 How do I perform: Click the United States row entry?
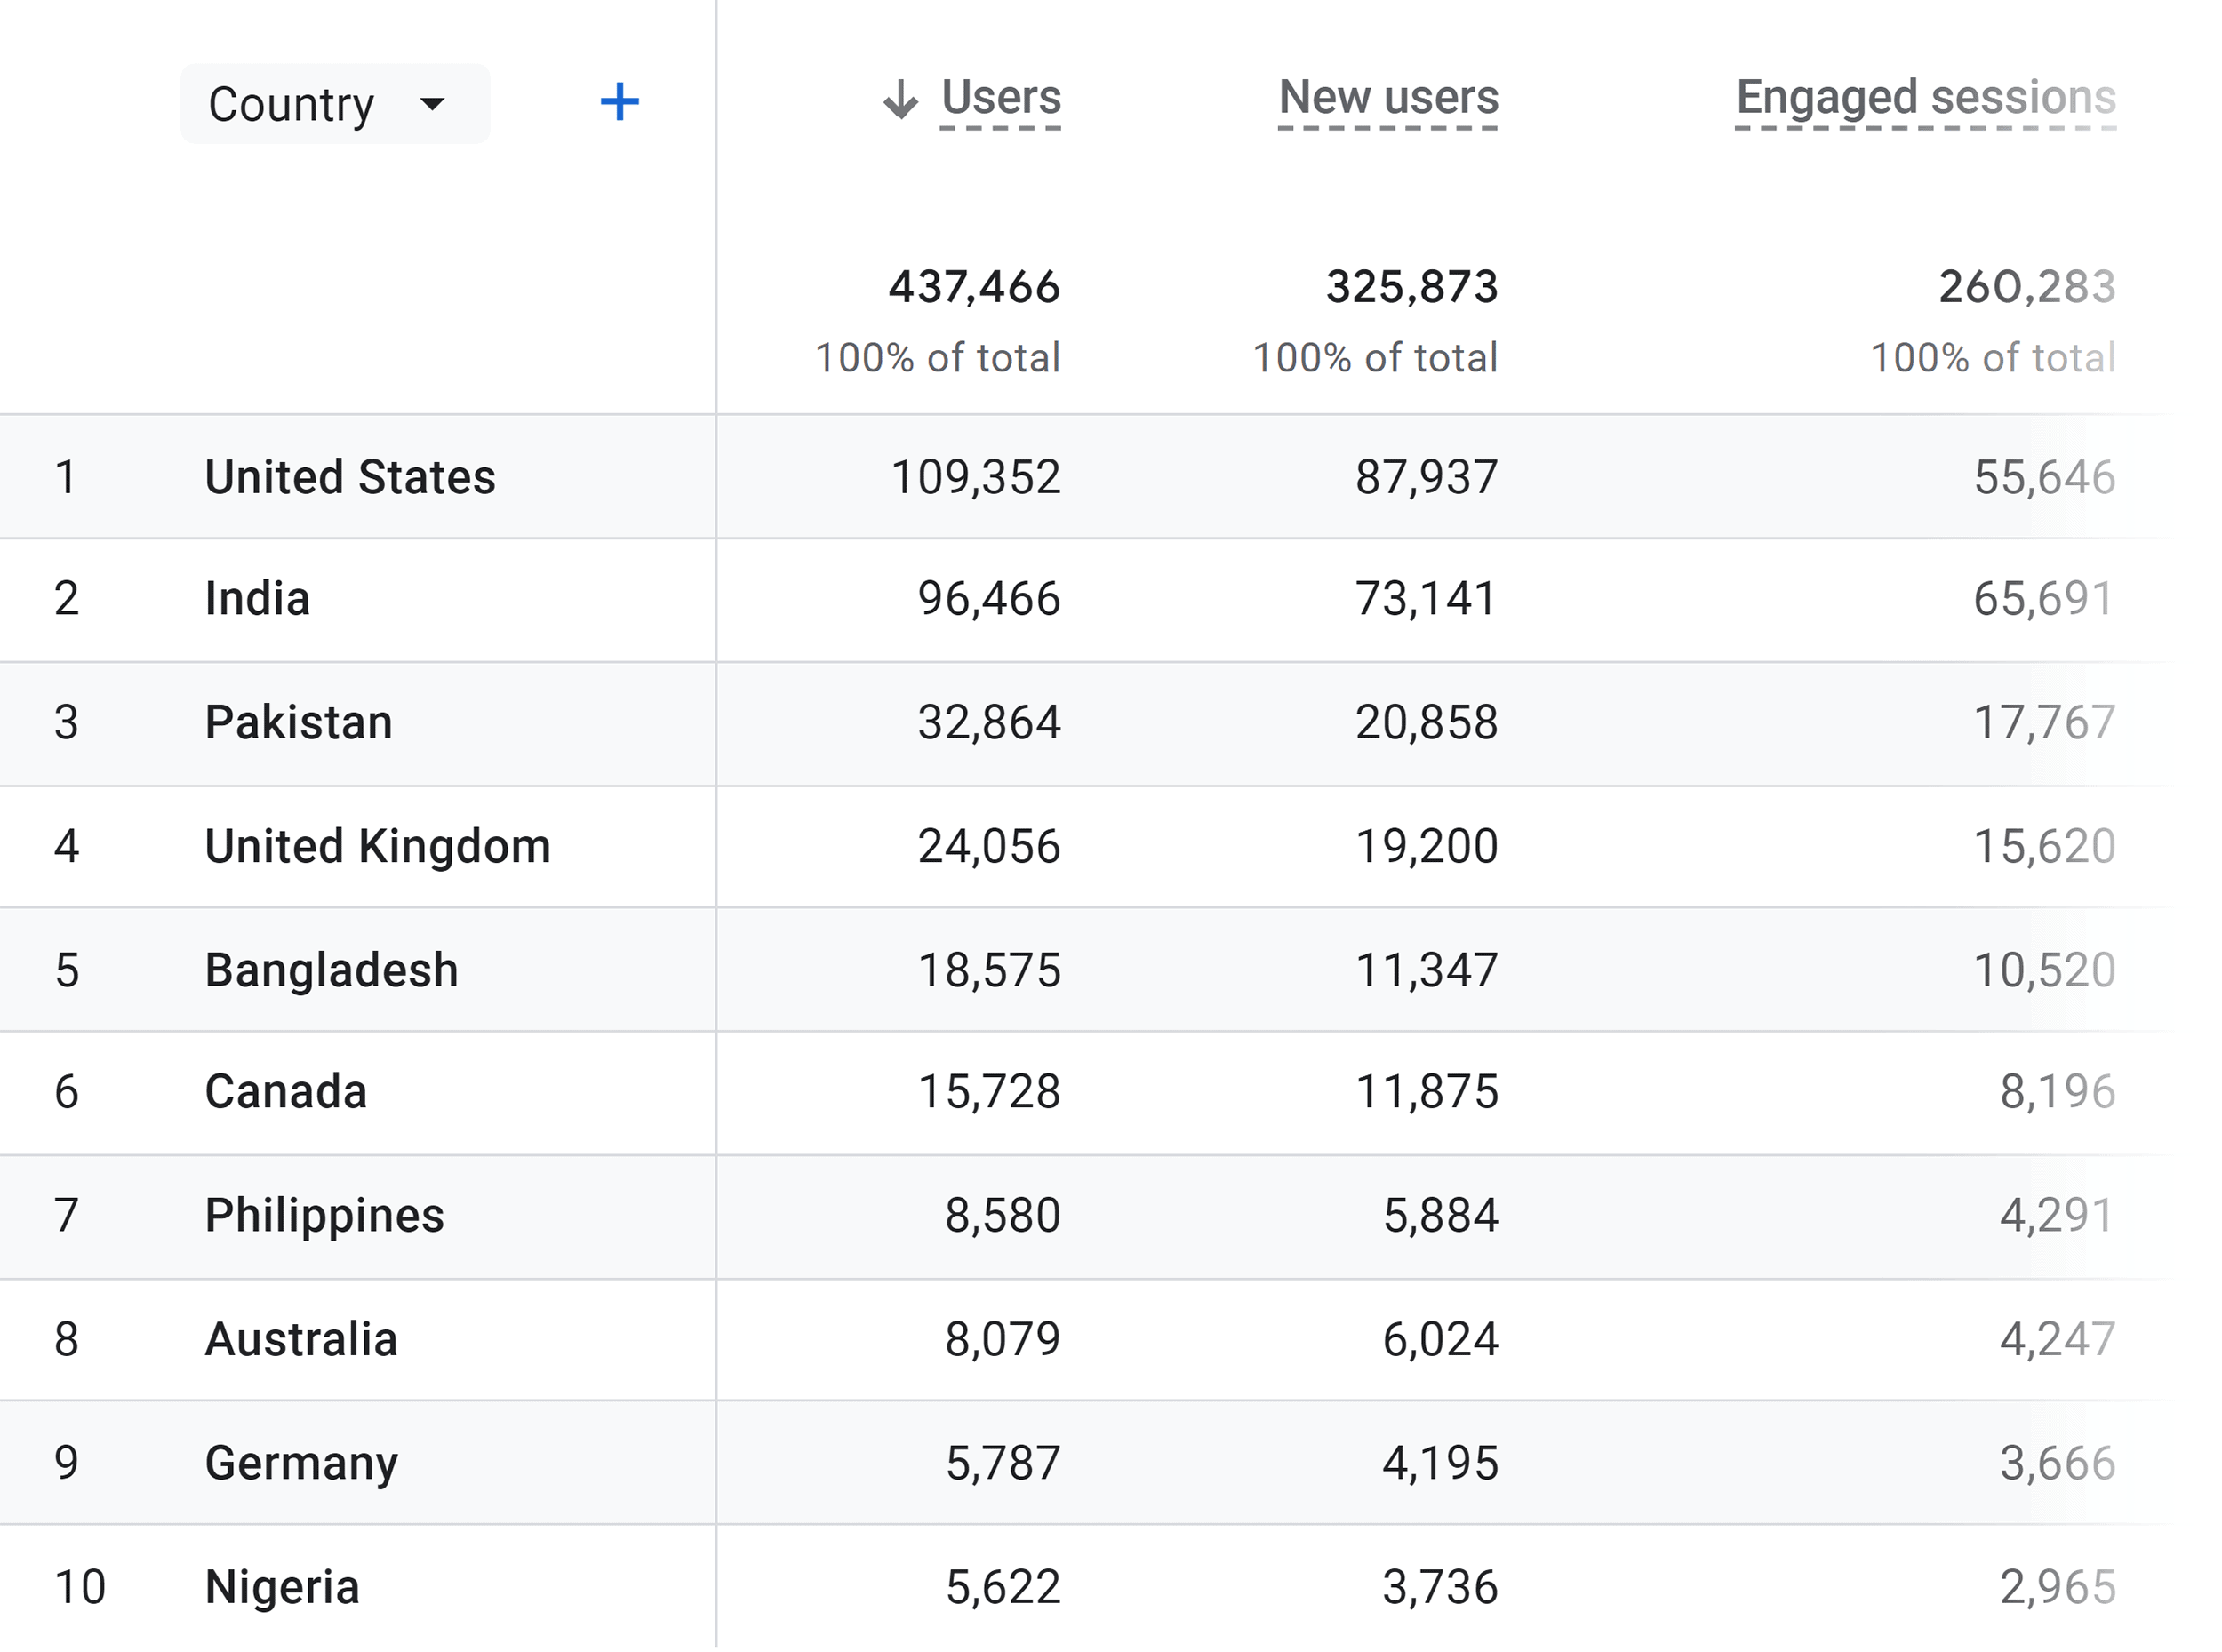click(348, 477)
